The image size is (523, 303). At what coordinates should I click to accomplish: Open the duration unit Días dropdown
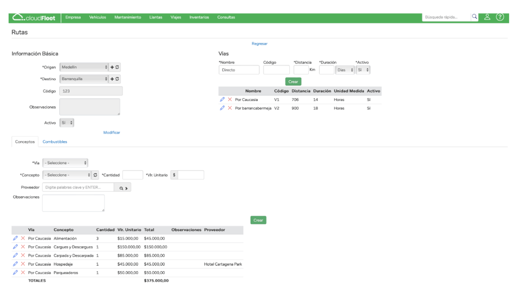pyautogui.click(x=345, y=70)
